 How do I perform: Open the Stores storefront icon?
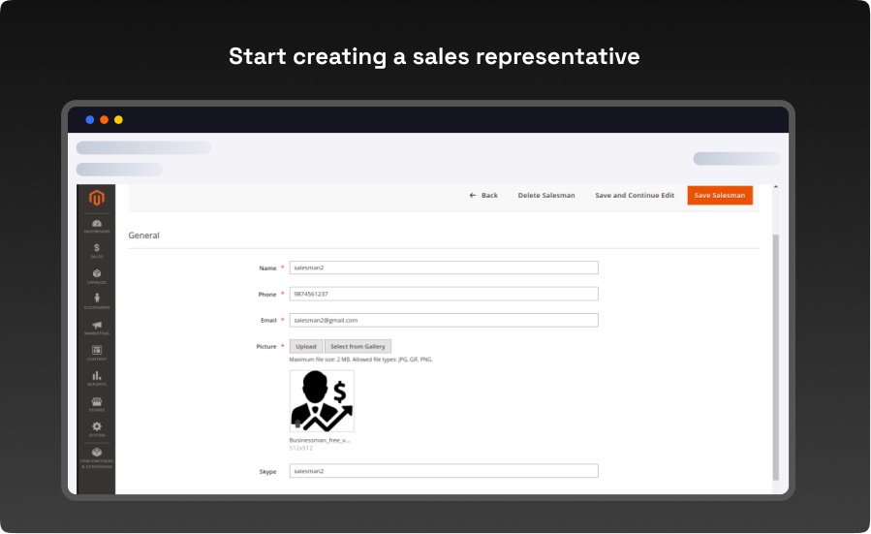click(x=97, y=404)
